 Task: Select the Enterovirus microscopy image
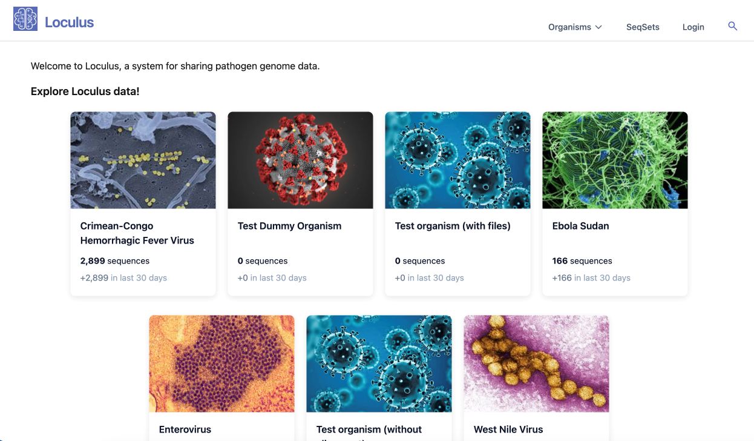[x=221, y=363]
